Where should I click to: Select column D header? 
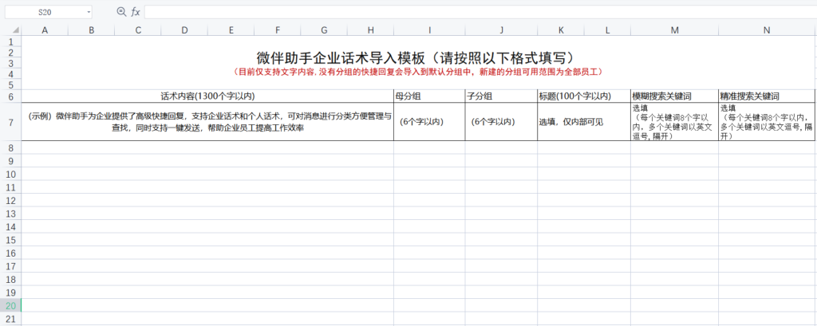pos(184,30)
